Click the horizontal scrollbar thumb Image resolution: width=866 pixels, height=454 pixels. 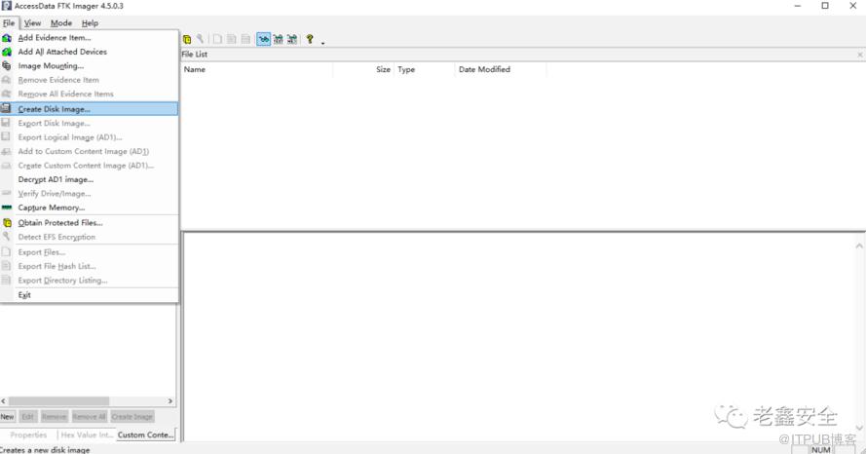(x=58, y=401)
